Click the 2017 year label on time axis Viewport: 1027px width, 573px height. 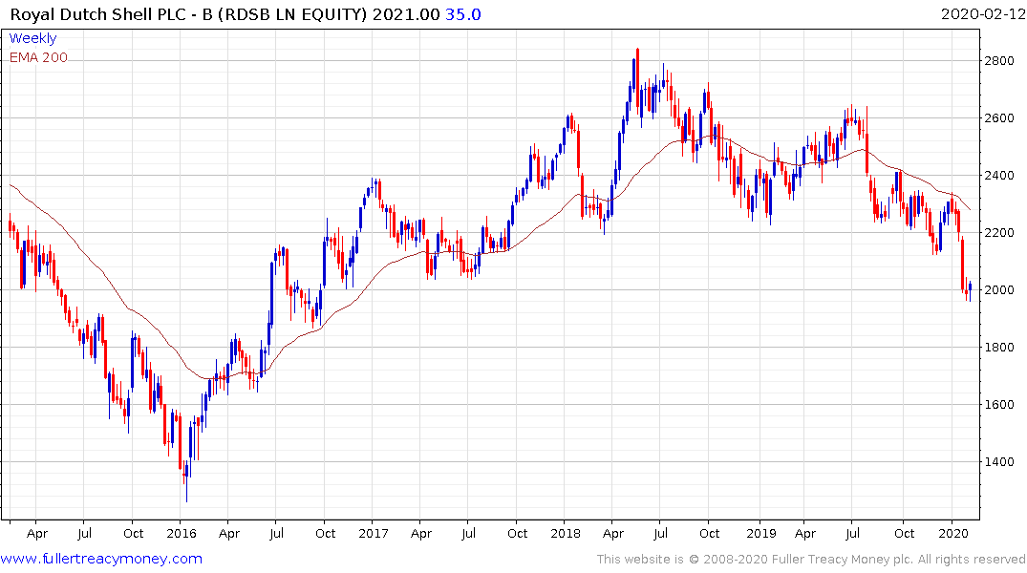pos(374,533)
